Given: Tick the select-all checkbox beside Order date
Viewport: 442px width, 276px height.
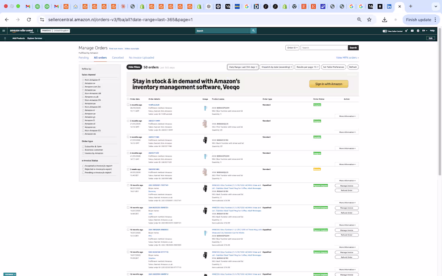Looking at the screenshot, I should (x=128, y=99).
